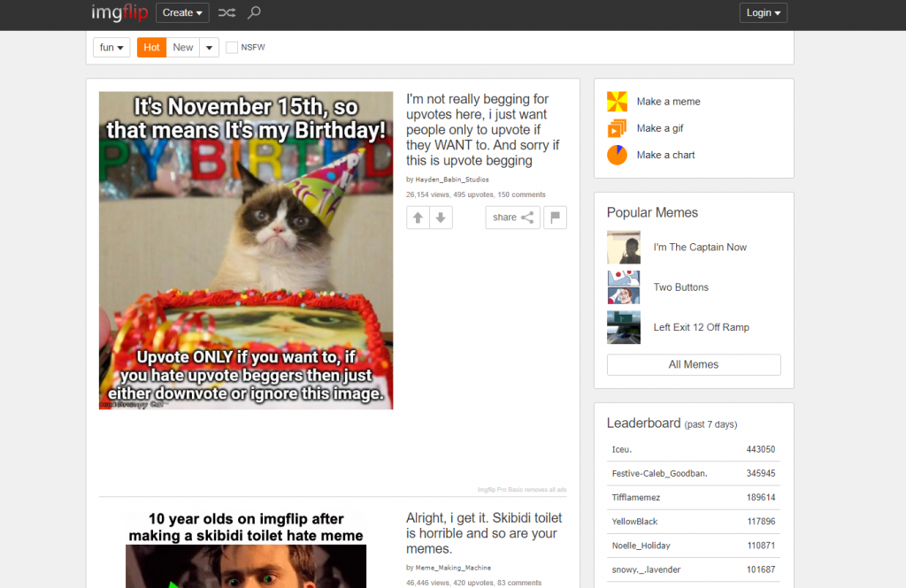Open snowy._.lavender on the leaderboard
This screenshot has height=588, width=906.
pos(646,569)
